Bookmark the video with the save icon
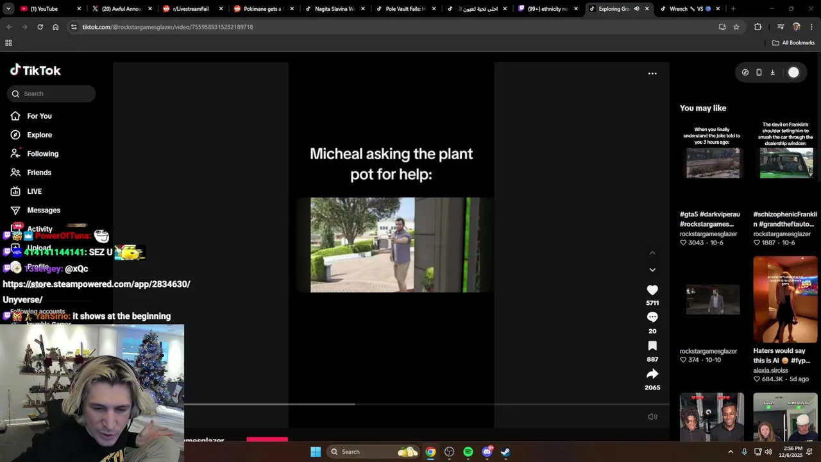Screen dimensions: 821x462 coord(652,346)
